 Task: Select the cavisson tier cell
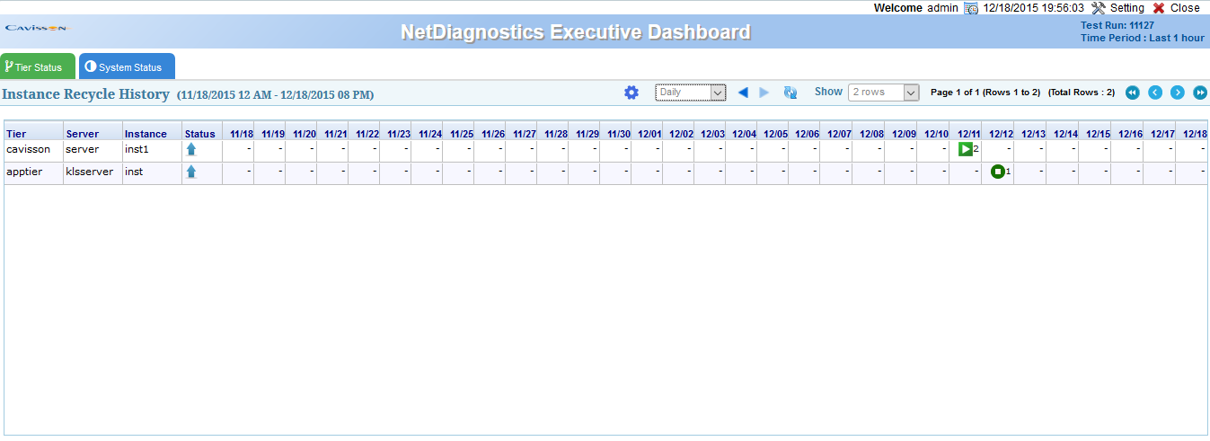click(34, 149)
